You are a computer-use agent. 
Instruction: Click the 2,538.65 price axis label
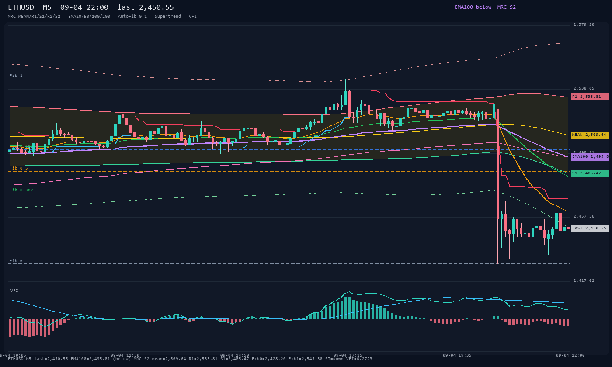click(584, 88)
